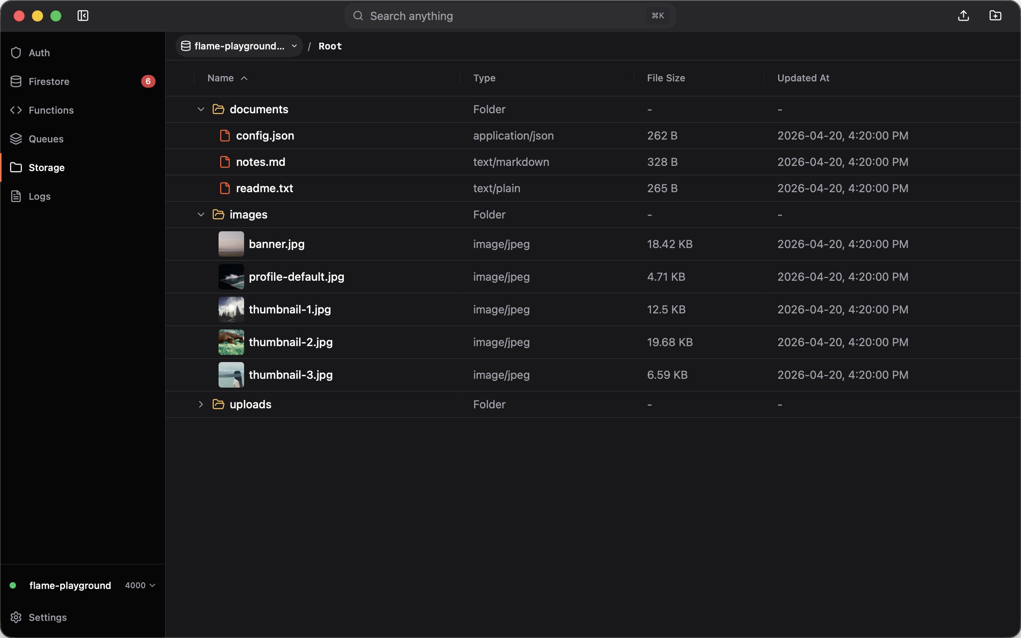Open the Firestore section
This screenshot has width=1021, height=638.
pos(83,81)
